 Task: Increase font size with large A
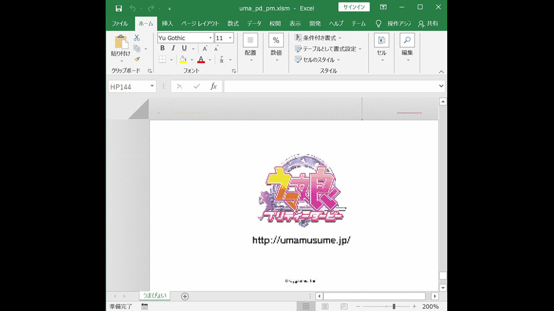205,48
